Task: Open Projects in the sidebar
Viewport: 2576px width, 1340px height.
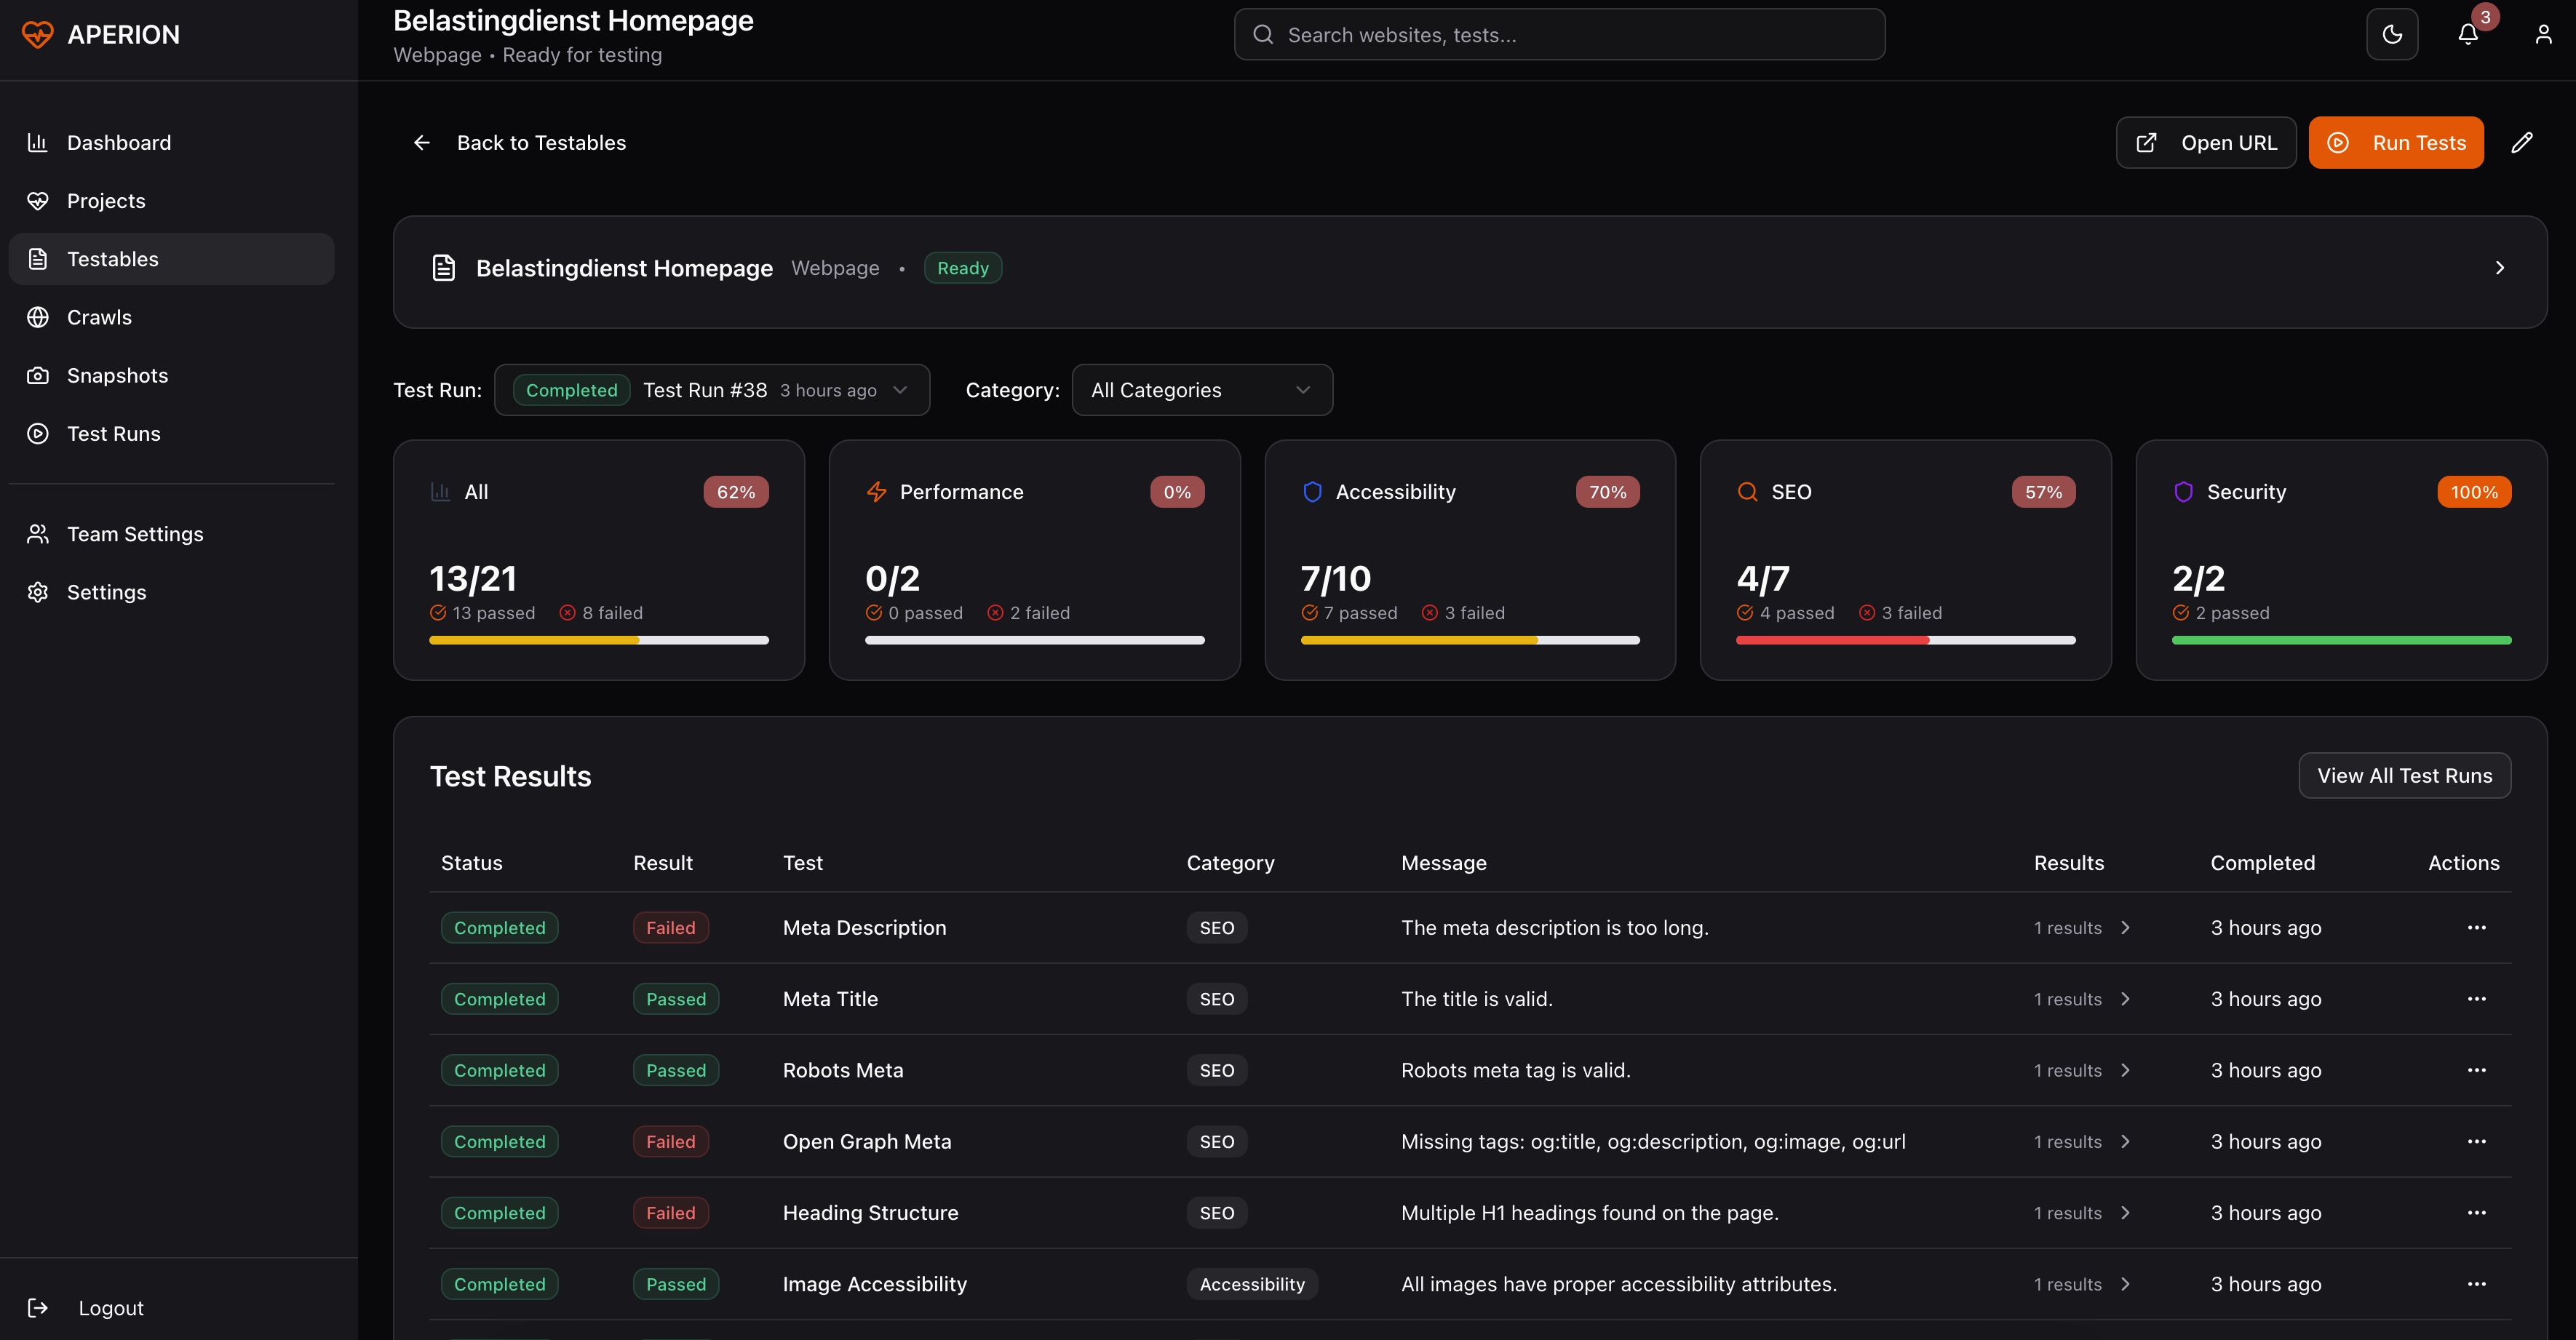Action: pyautogui.click(x=171, y=200)
